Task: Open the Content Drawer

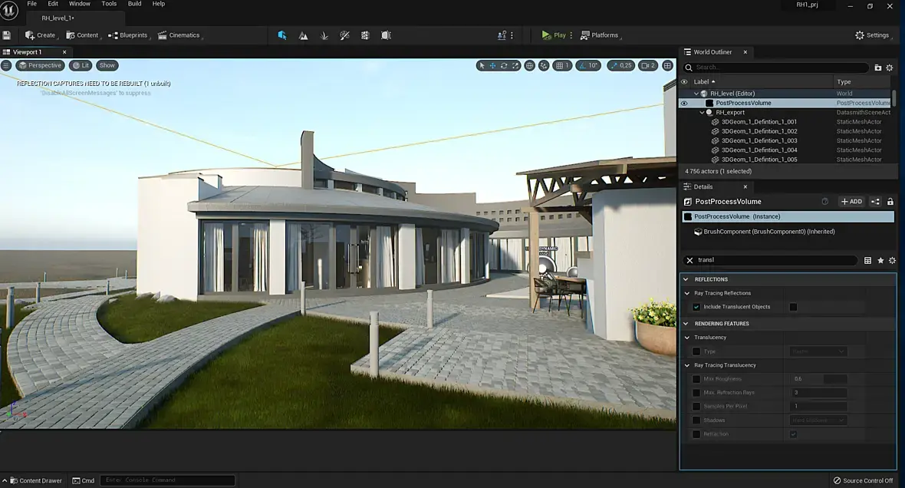Action: 36,480
